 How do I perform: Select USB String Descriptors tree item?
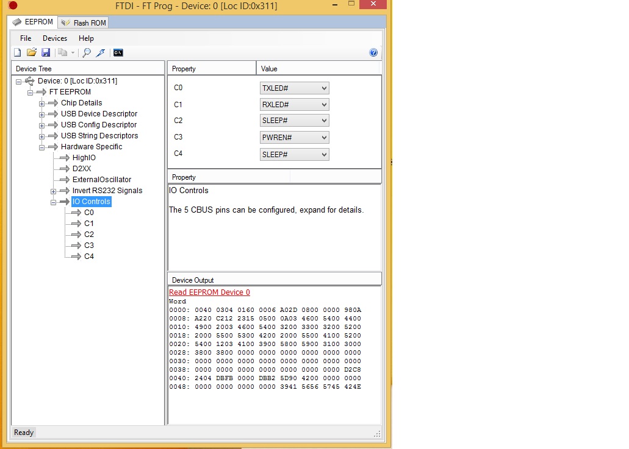[x=99, y=136]
